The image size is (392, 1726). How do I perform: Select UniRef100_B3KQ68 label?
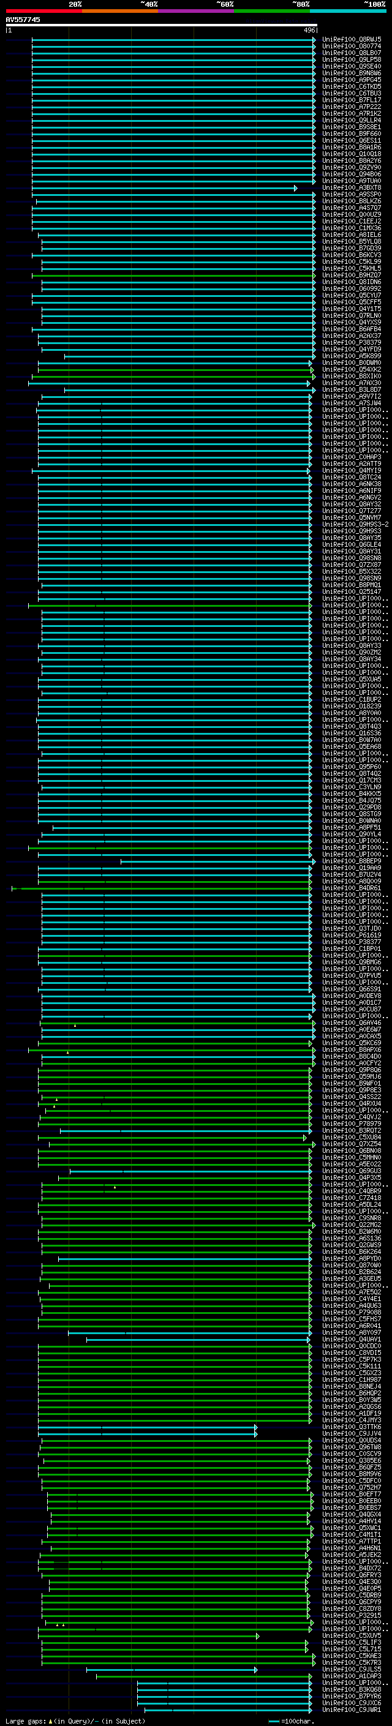[x=351, y=1689]
